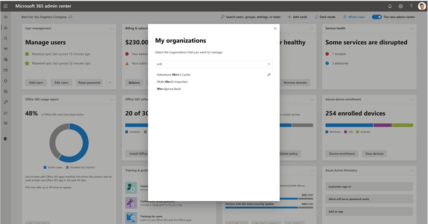Viewport: 428px width, 224px height.
Task: Click Install Office button
Action: coord(137,154)
